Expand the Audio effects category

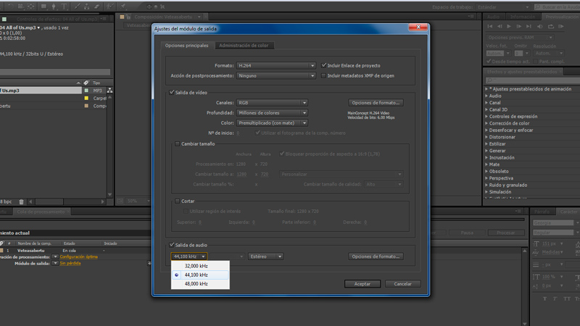coord(486,96)
